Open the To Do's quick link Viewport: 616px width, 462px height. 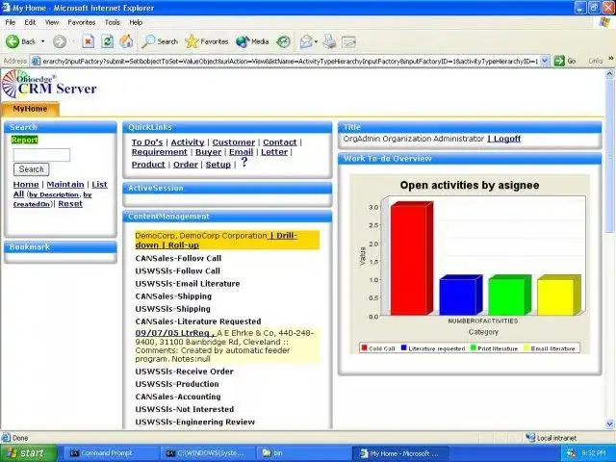pos(147,142)
